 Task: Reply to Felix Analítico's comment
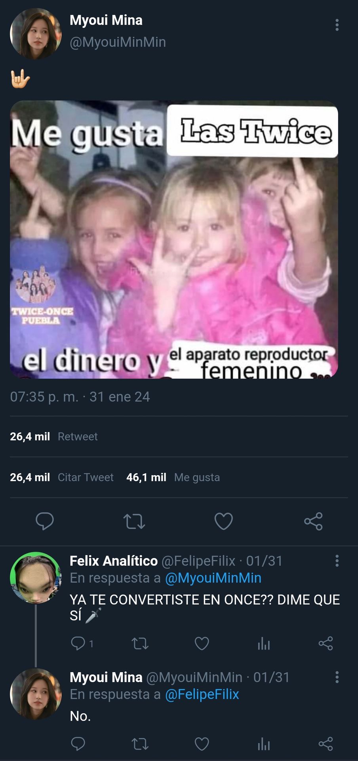pos(78,643)
